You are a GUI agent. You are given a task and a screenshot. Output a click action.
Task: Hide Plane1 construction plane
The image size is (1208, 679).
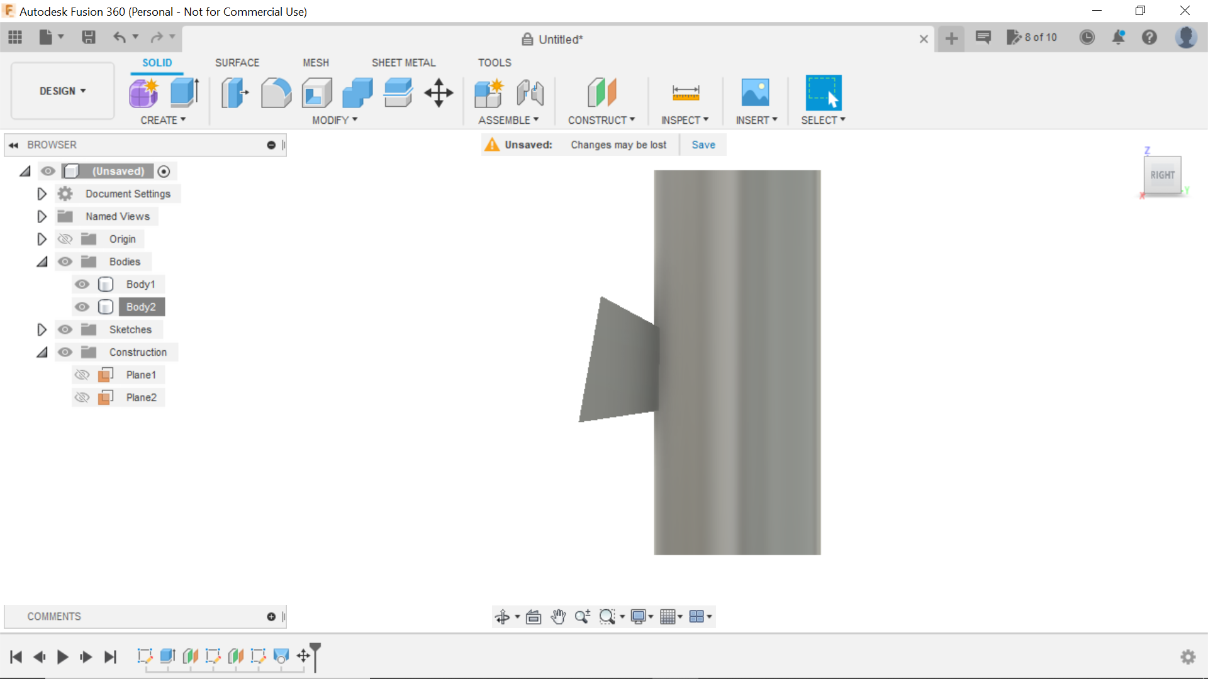click(x=81, y=374)
